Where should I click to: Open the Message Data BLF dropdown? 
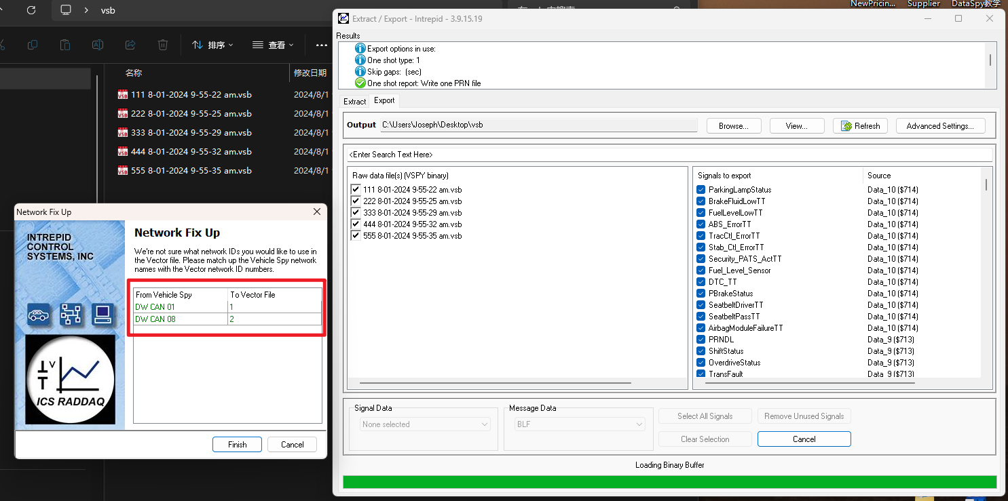pyautogui.click(x=580, y=424)
